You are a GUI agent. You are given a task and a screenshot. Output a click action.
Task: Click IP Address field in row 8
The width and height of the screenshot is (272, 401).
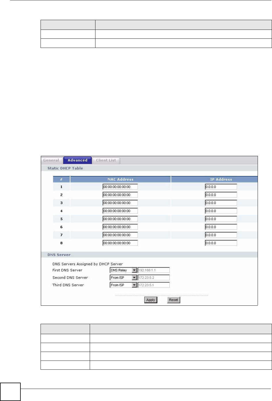221,243
